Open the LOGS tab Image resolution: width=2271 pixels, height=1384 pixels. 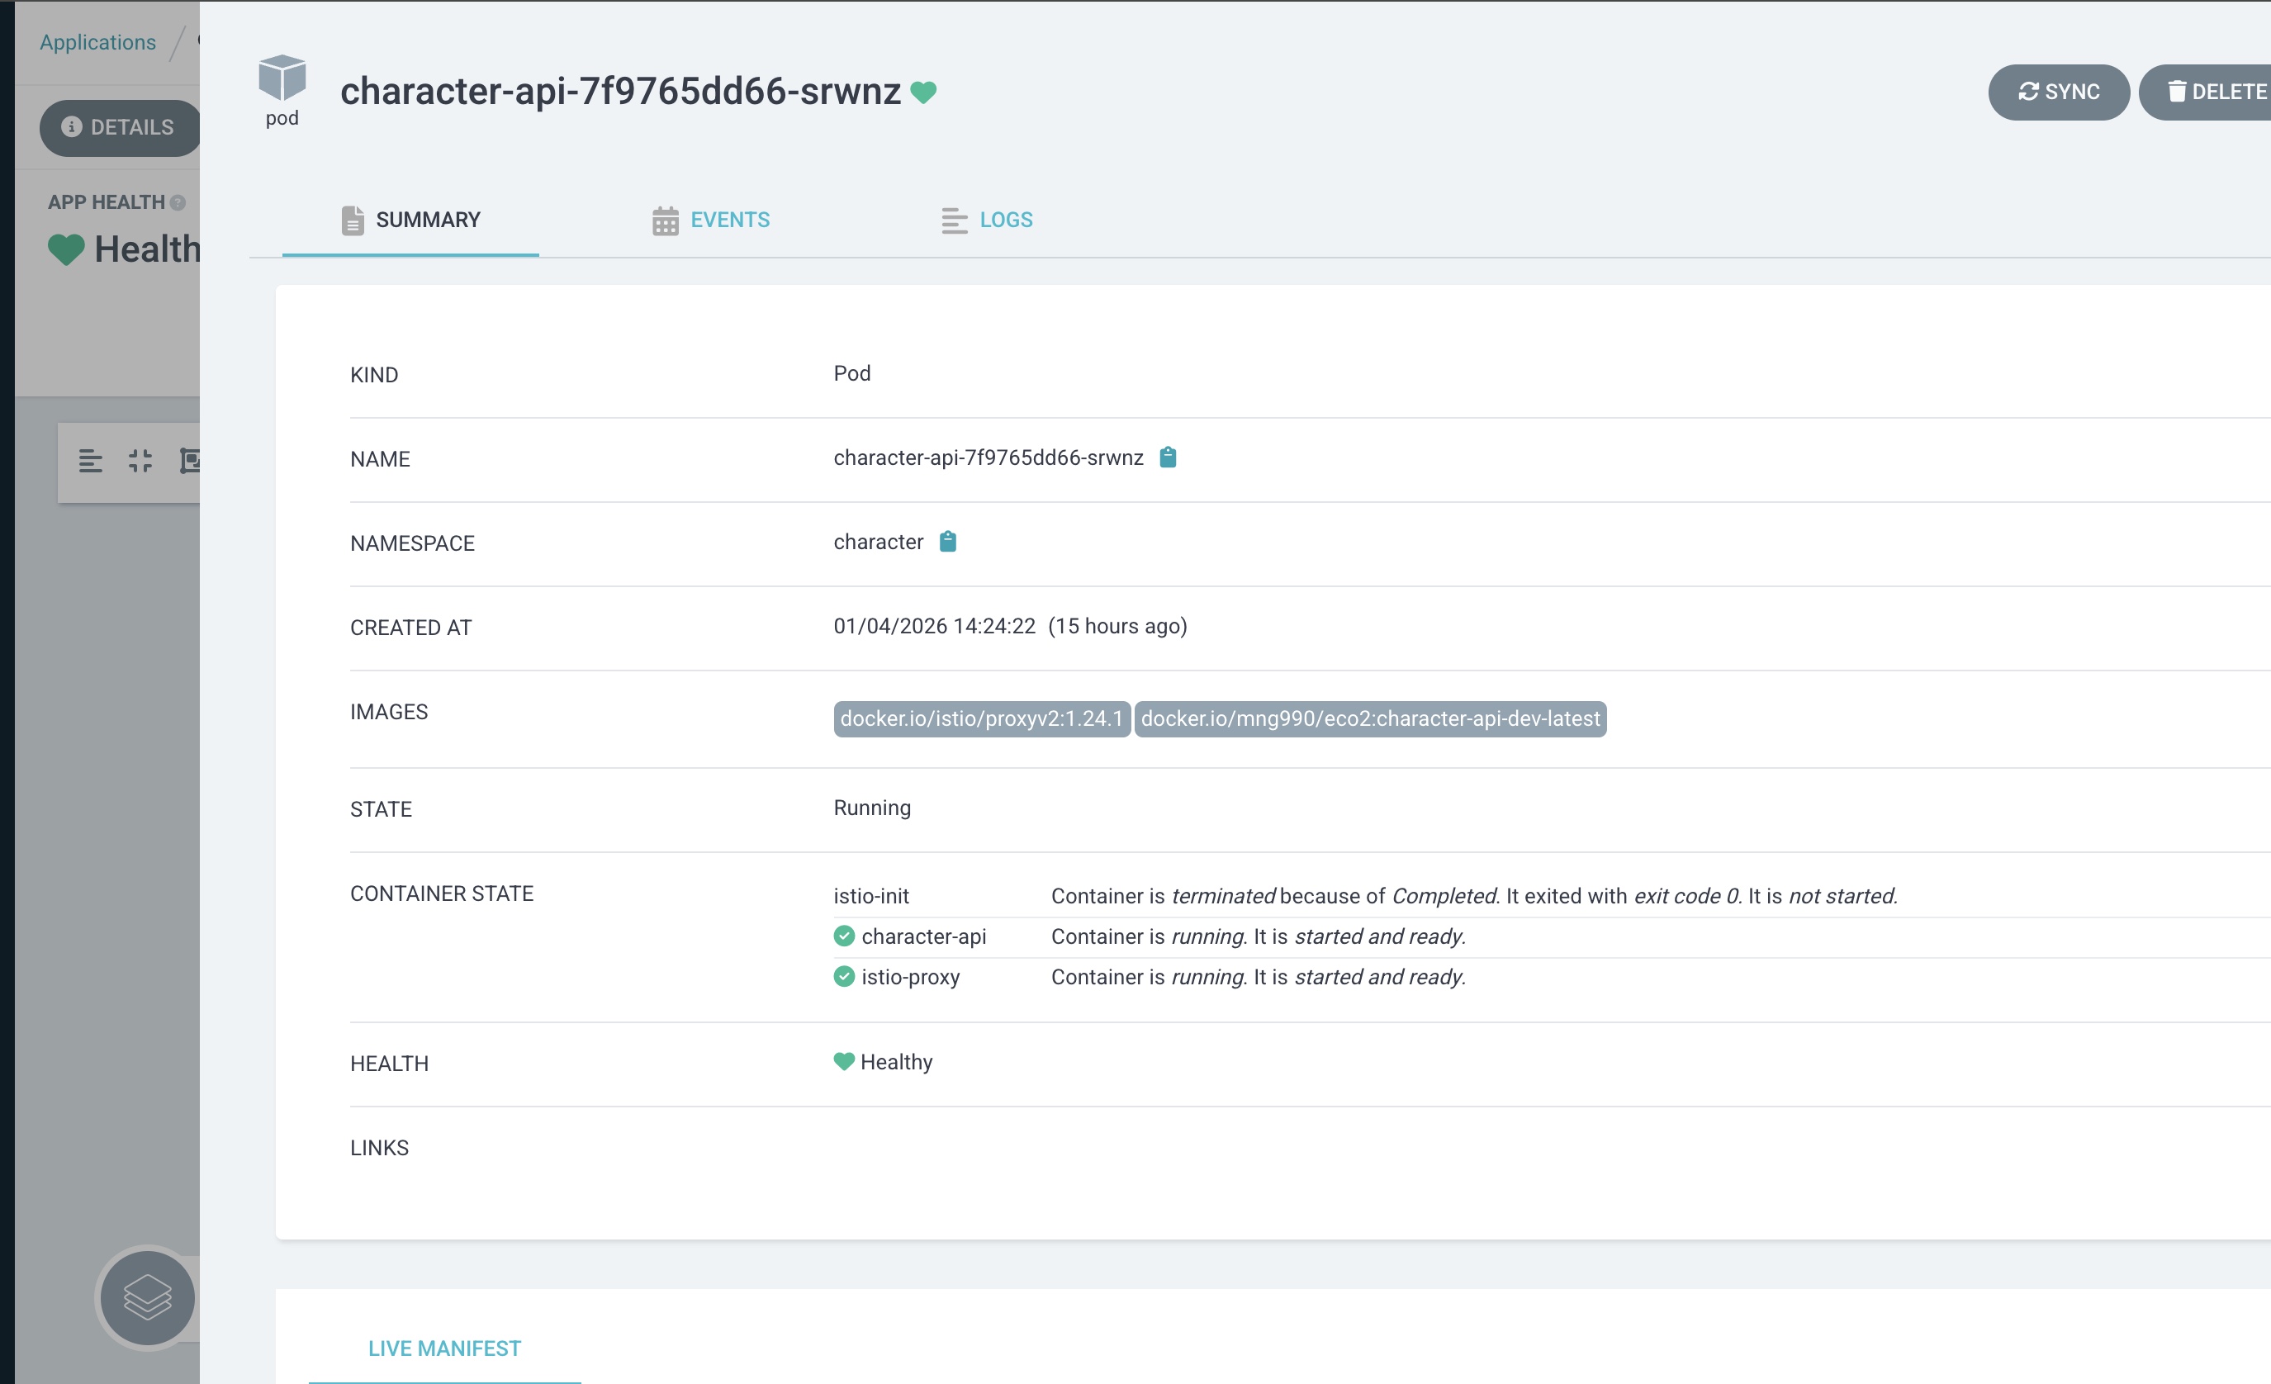coord(987,220)
